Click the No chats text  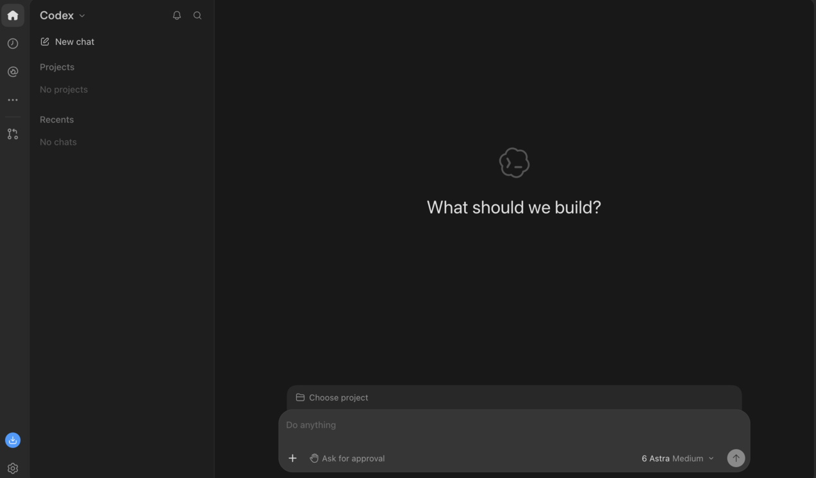(58, 142)
